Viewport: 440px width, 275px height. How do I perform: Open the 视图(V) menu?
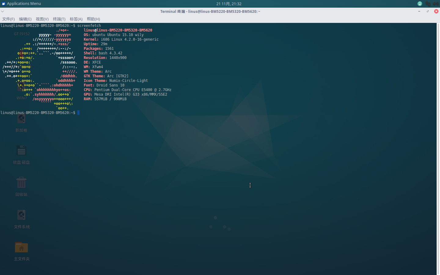pyautogui.click(x=42, y=19)
